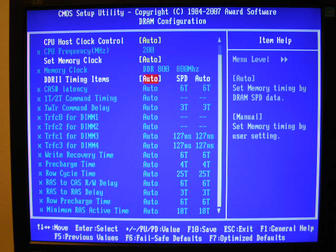Click Minimum RAS Active Time label
The height and width of the screenshot is (252, 336).
click(x=88, y=210)
